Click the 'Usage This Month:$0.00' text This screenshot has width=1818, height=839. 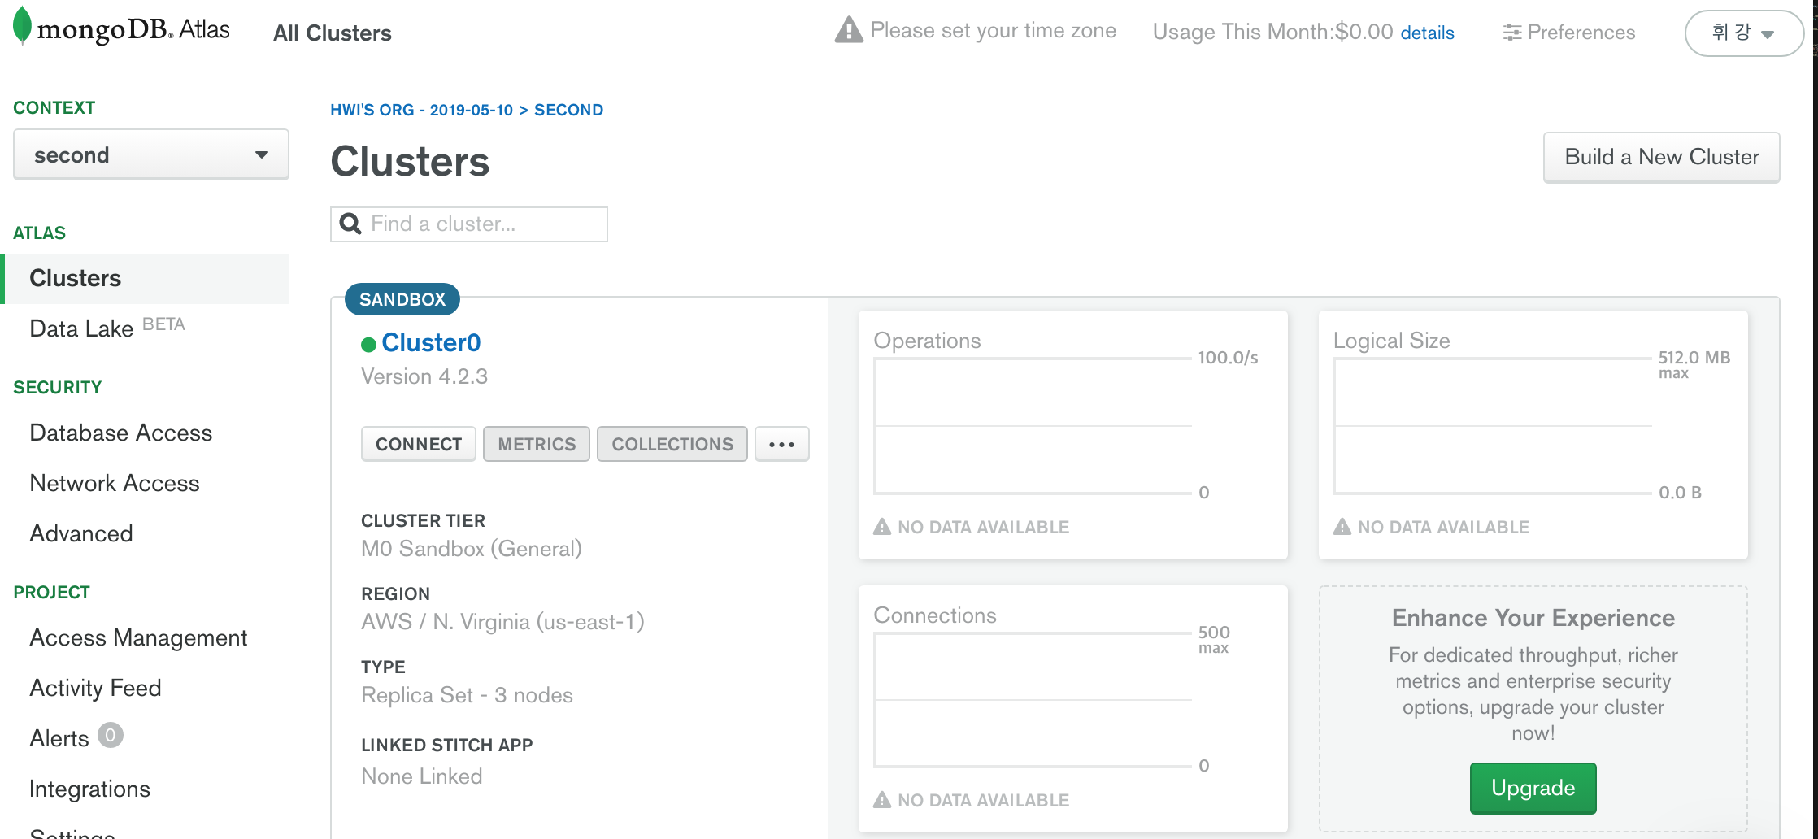point(1273,32)
